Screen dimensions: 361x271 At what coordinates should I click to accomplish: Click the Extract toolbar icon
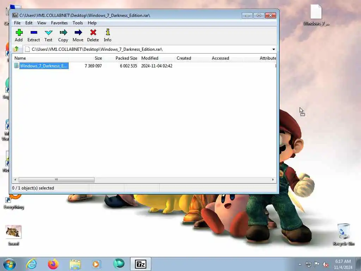click(x=33, y=35)
